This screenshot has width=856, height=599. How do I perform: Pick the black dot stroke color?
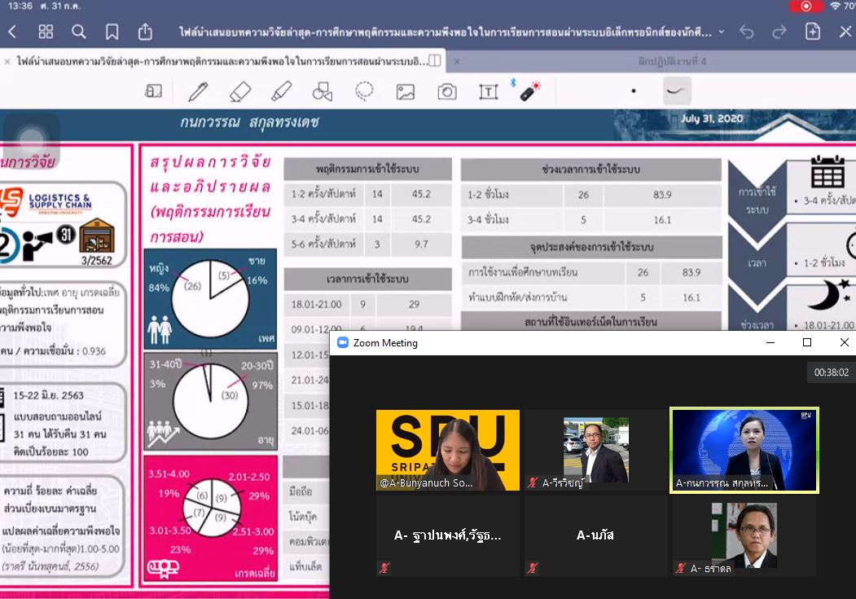point(634,91)
